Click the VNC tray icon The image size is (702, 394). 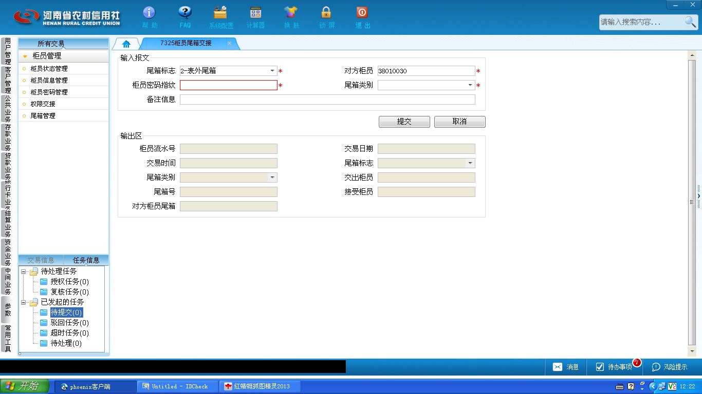click(672, 386)
